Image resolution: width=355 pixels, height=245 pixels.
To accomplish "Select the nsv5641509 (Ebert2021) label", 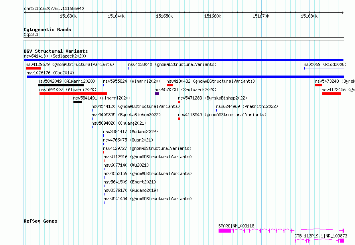I will 130,182.
